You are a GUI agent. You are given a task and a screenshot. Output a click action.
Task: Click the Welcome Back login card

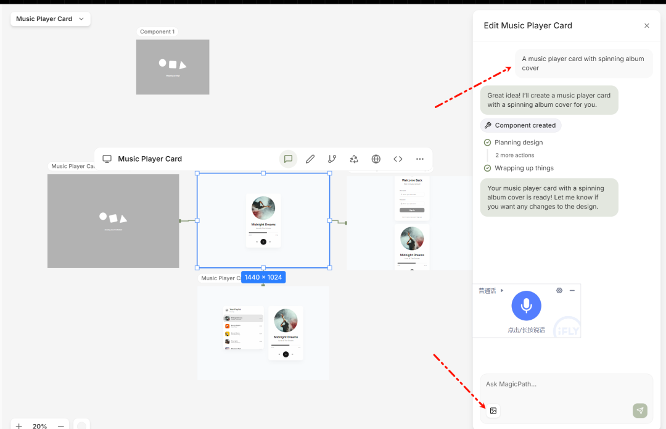pyautogui.click(x=412, y=199)
